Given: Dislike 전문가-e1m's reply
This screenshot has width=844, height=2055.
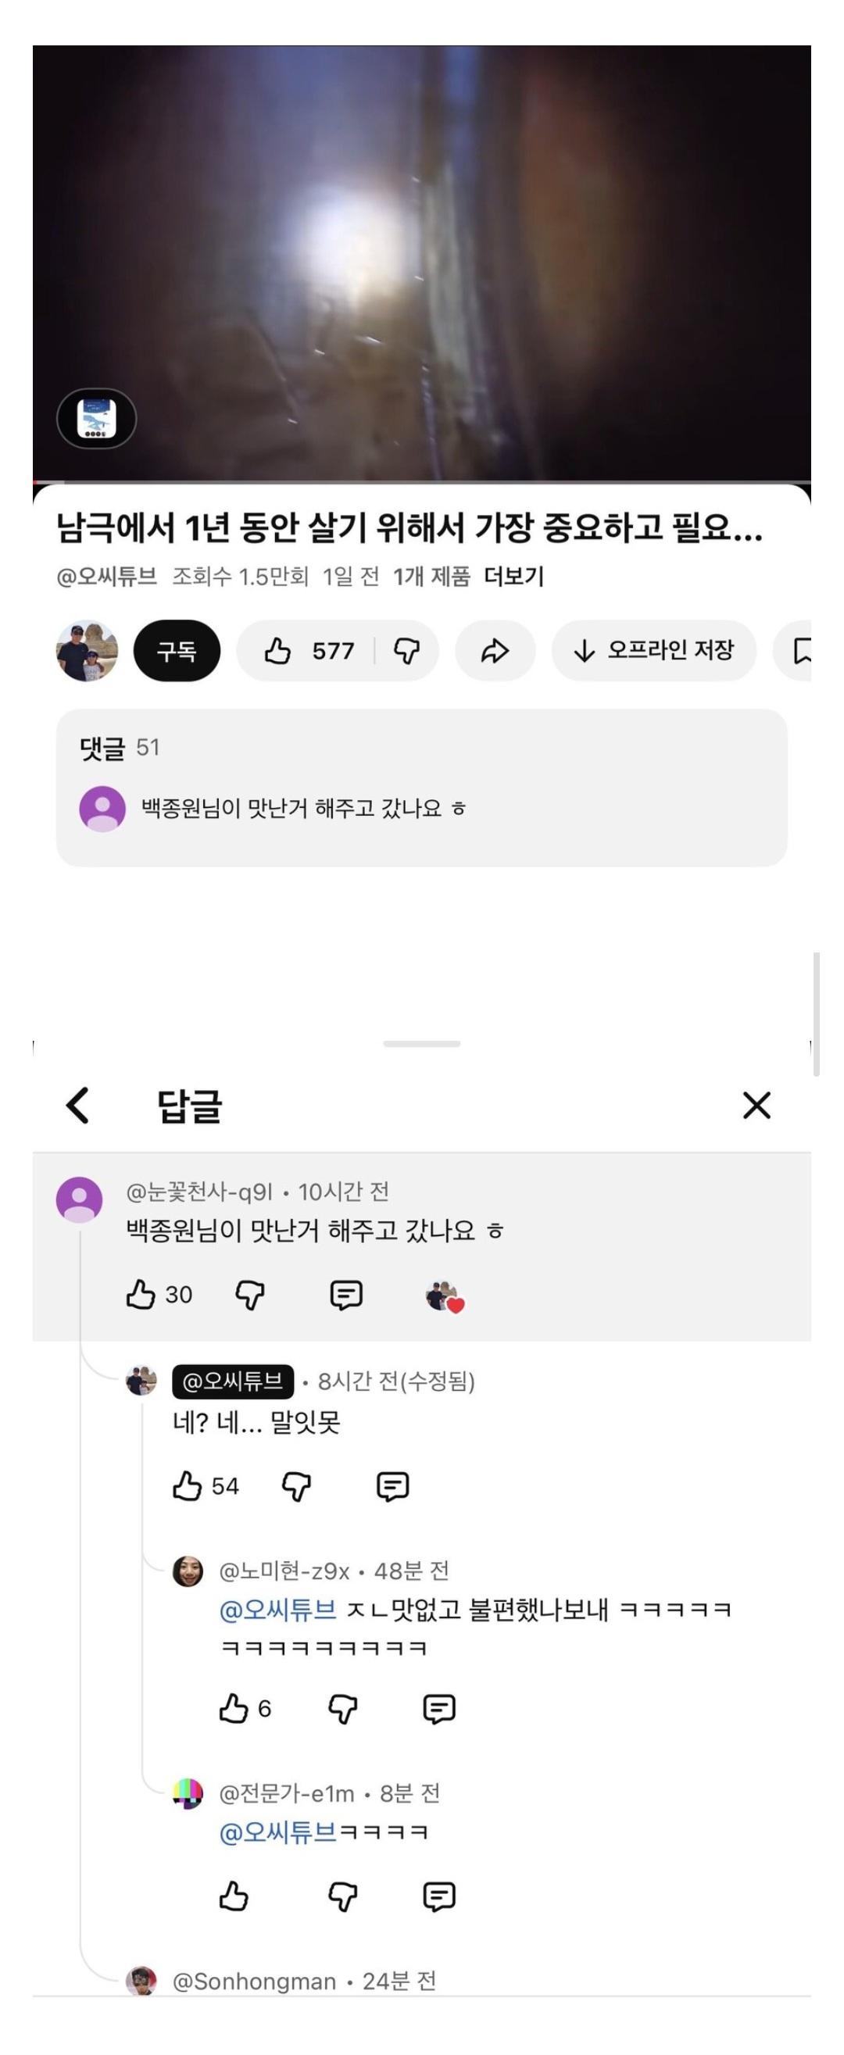Looking at the screenshot, I should coord(343,1896).
